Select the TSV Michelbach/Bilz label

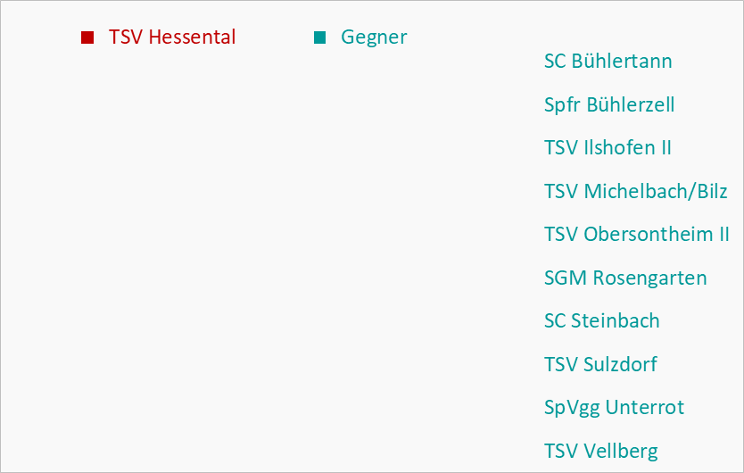pos(636,191)
